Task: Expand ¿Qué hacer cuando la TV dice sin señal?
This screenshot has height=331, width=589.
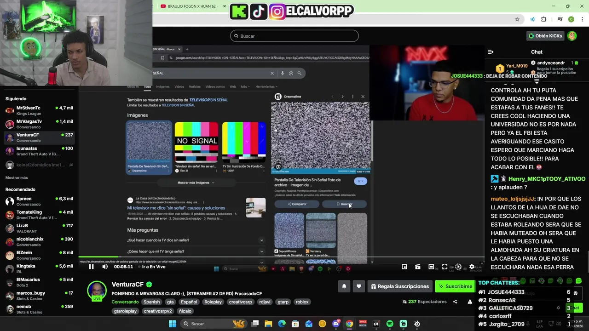Action: coord(196,240)
